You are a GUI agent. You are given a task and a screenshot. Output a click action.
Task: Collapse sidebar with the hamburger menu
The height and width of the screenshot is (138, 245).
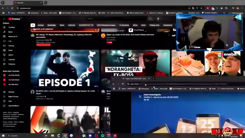point(4,19)
